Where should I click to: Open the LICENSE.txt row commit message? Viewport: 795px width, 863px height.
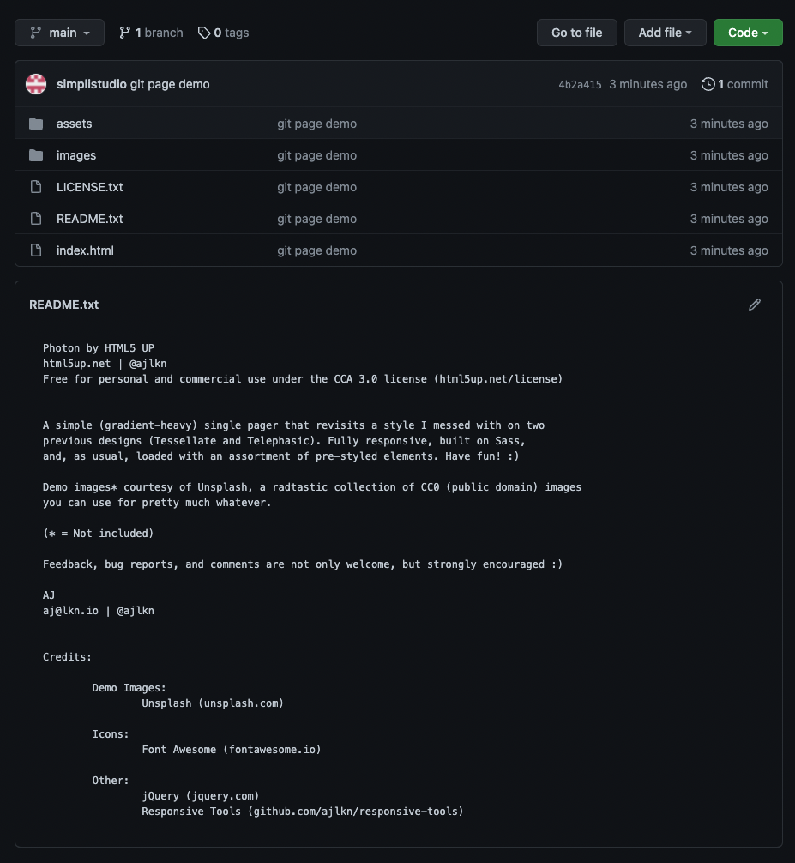tap(317, 187)
